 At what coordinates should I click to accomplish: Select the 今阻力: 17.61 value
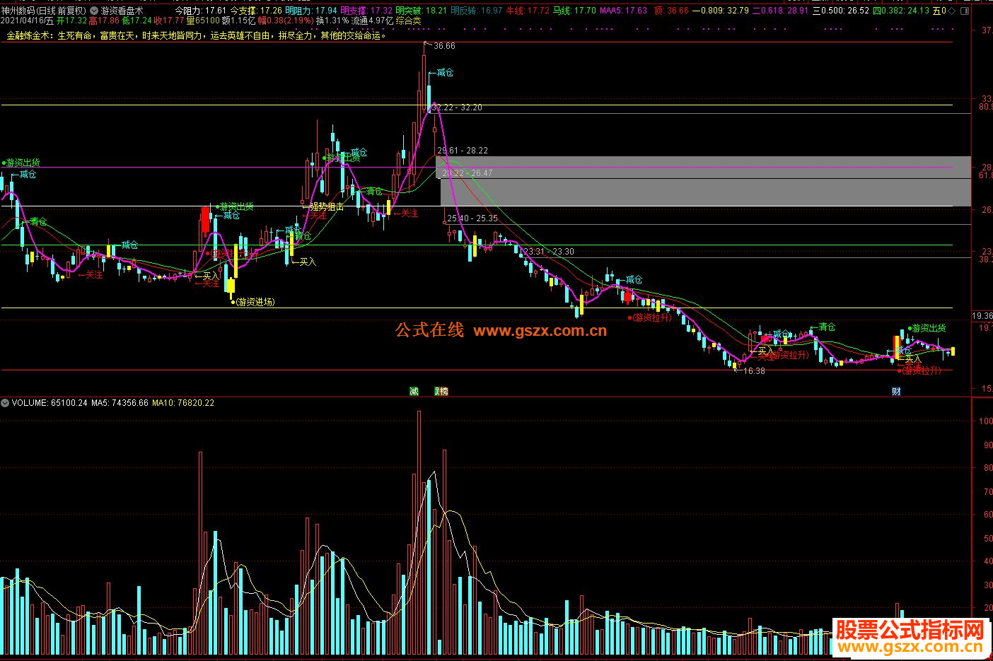pyautogui.click(x=201, y=11)
